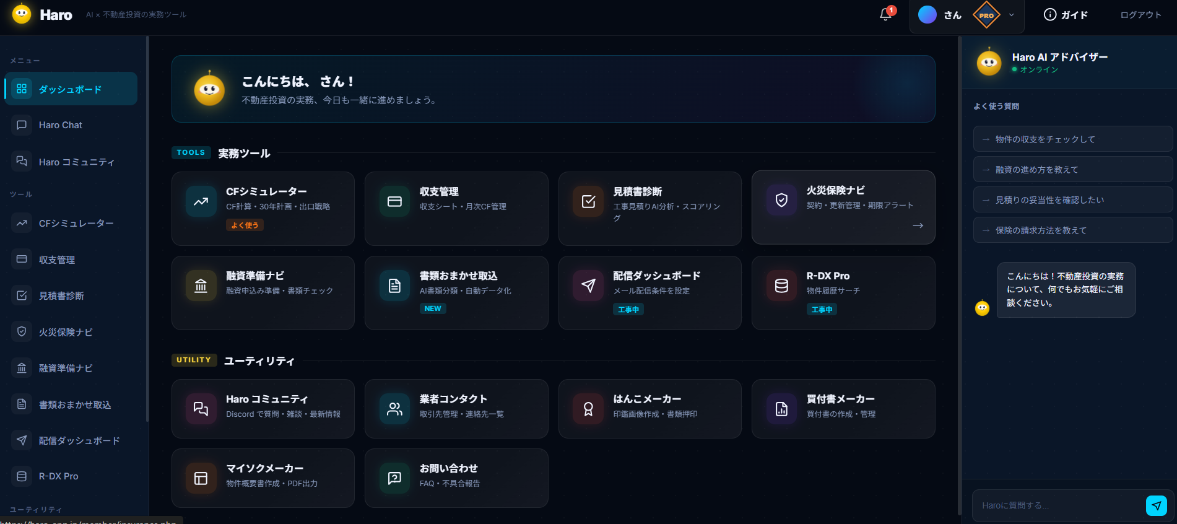
Task: Open the notification bell
Action: point(885,14)
